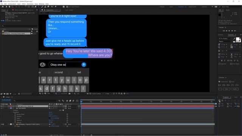Toggle the Opacity property stopwatch
This screenshot has height=136, width=242.
[15, 122]
